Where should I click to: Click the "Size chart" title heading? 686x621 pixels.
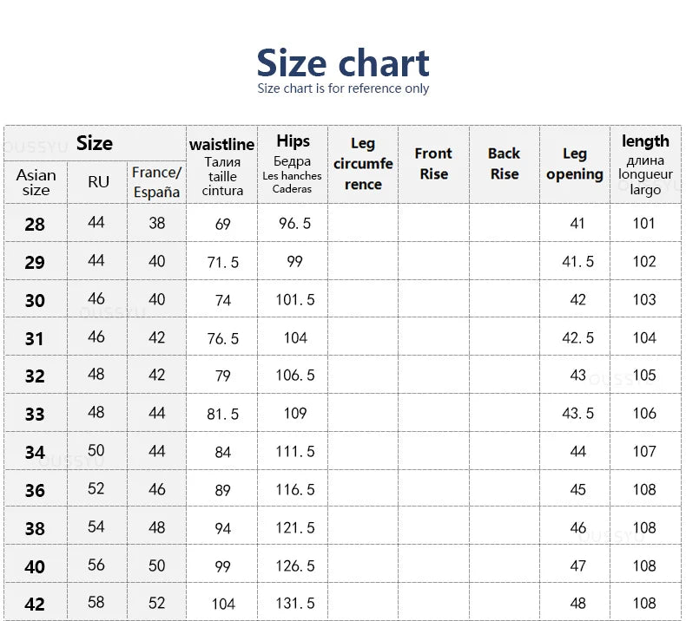click(x=343, y=63)
